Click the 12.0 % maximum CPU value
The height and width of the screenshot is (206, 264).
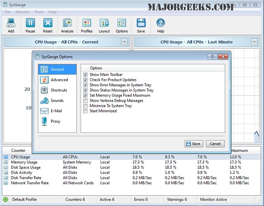[x=235, y=157]
